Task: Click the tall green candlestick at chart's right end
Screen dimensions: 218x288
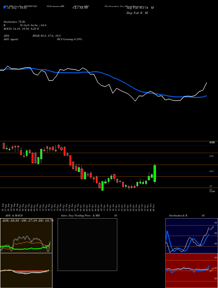Action: coord(155,174)
